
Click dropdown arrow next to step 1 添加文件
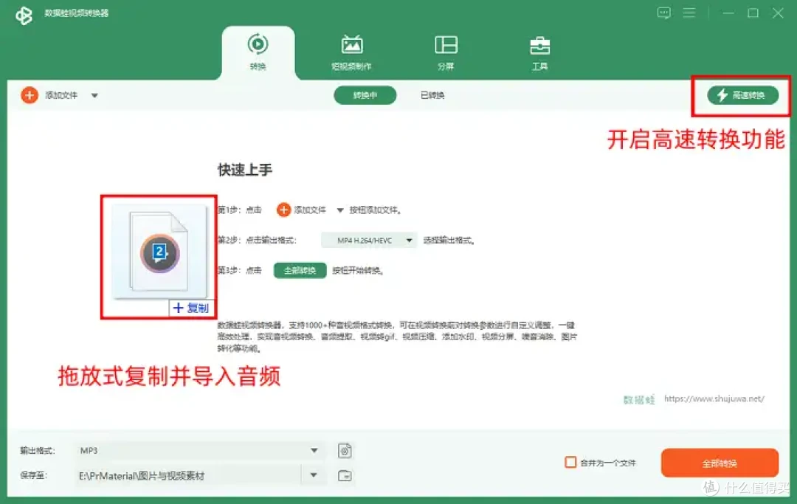coord(340,210)
